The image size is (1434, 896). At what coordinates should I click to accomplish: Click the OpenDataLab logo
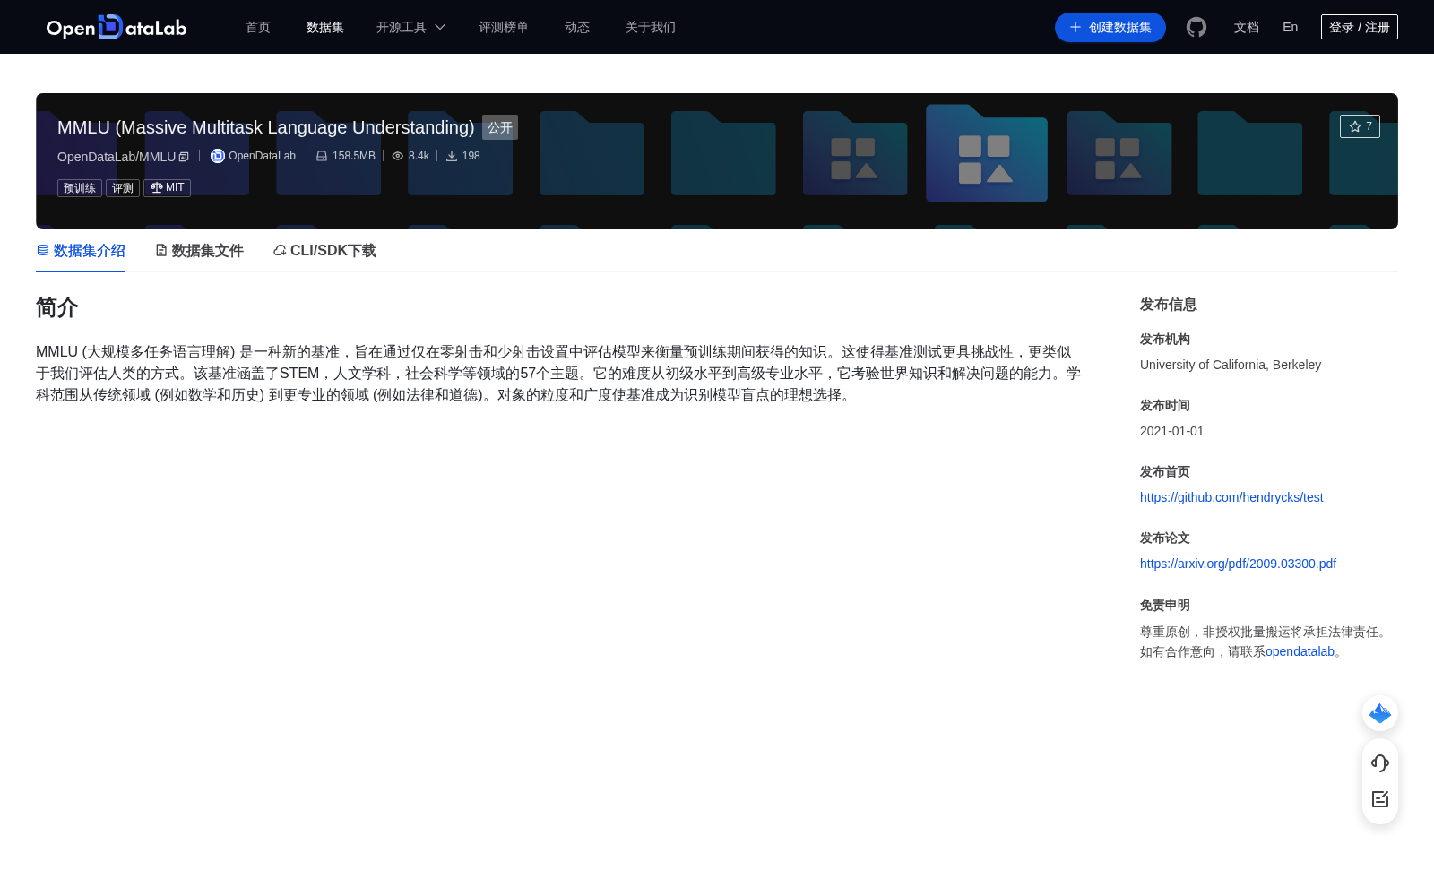click(x=117, y=27)
